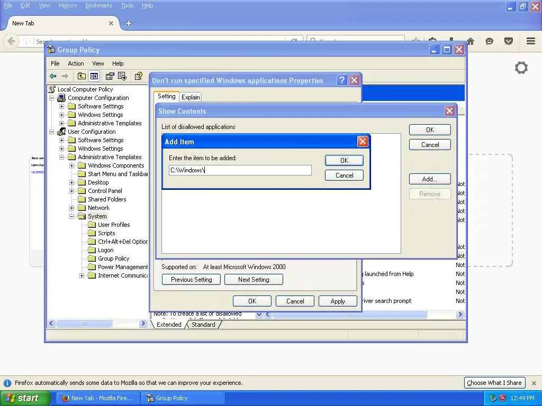Click the Firefox chat smiley icon
542x406 pixels.
[x=489, y=41]
